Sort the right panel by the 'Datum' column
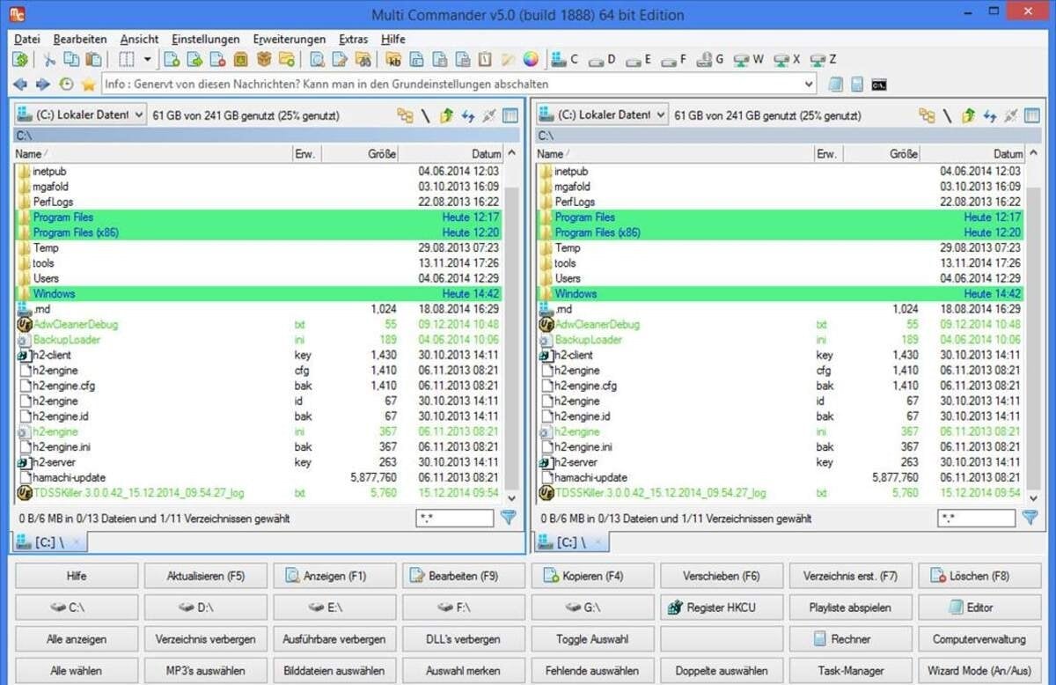The width and height of the screenshot is (1056, 685). pyautogui.click(x=972, y=153)
